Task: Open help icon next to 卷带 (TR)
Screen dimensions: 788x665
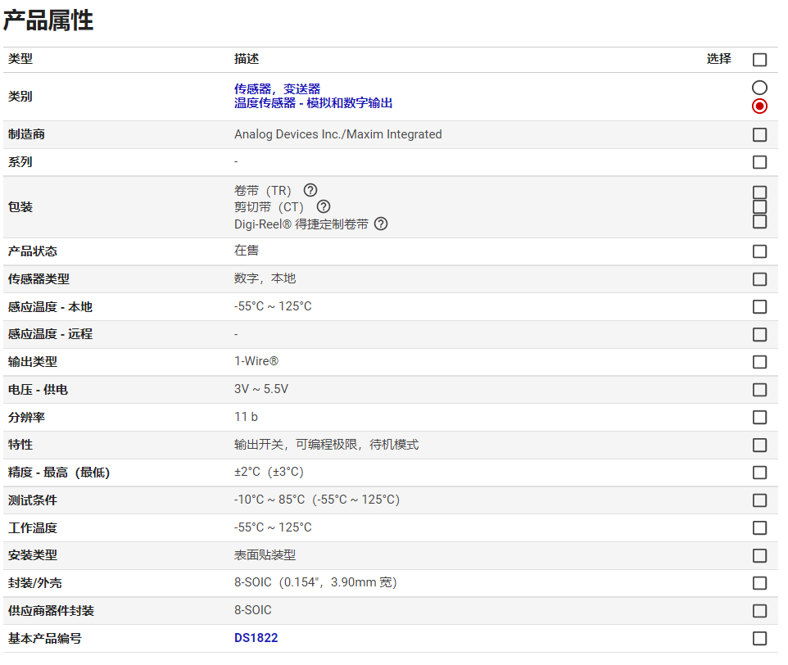Action: point(310,190)
